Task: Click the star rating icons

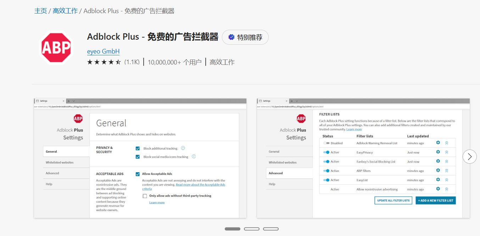Action: 104,62
